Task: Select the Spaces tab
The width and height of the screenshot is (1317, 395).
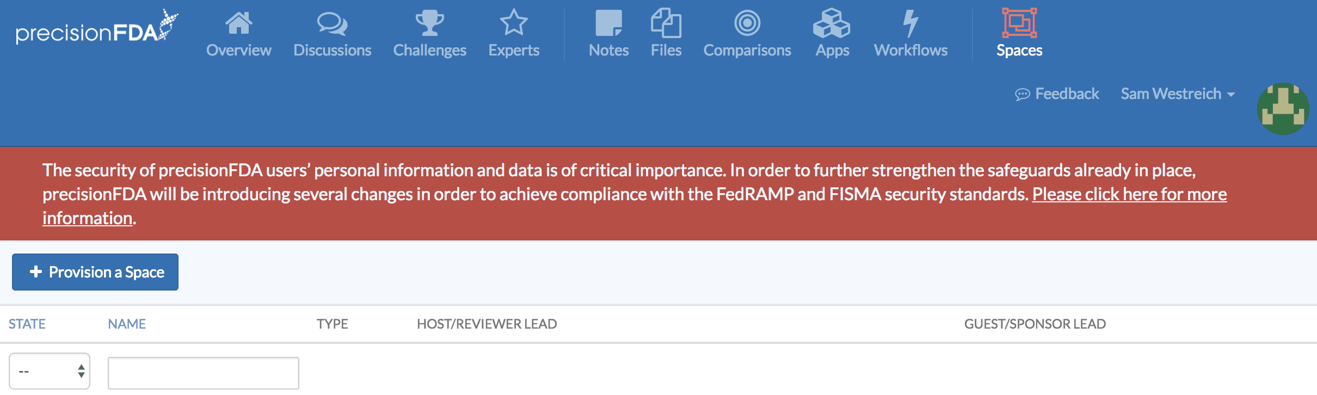Action: 1019,34
